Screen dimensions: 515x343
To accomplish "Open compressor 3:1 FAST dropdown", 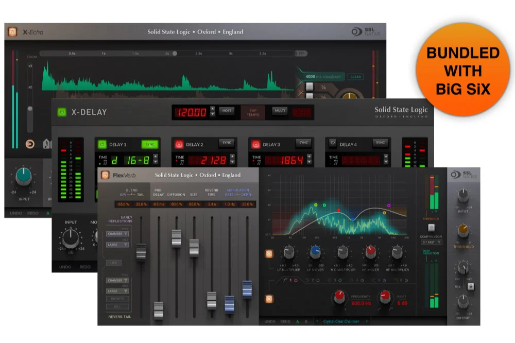I will pyautogui.click(x=431, y=242).
